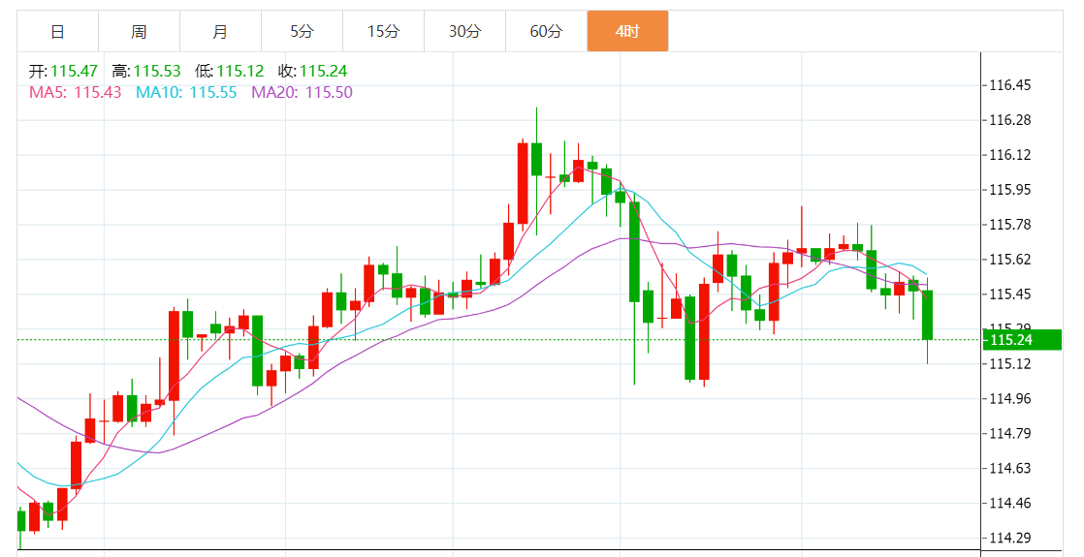Image resolution: width=1084 pixels, height=557 pixels.
Task: Click the MA5: 115.43 indicator label
Action: point(76,92)
